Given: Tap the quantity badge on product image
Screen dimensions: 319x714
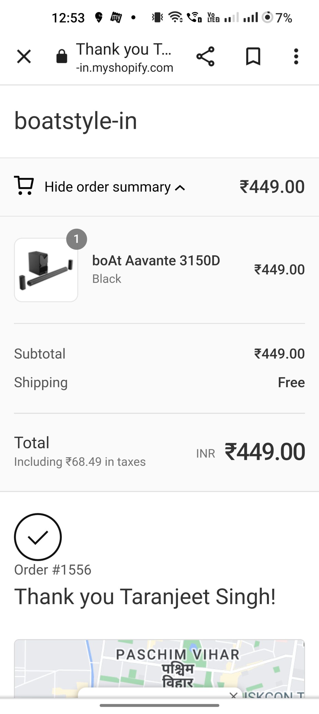Looking at the screenshot, I should pos(77,239).
